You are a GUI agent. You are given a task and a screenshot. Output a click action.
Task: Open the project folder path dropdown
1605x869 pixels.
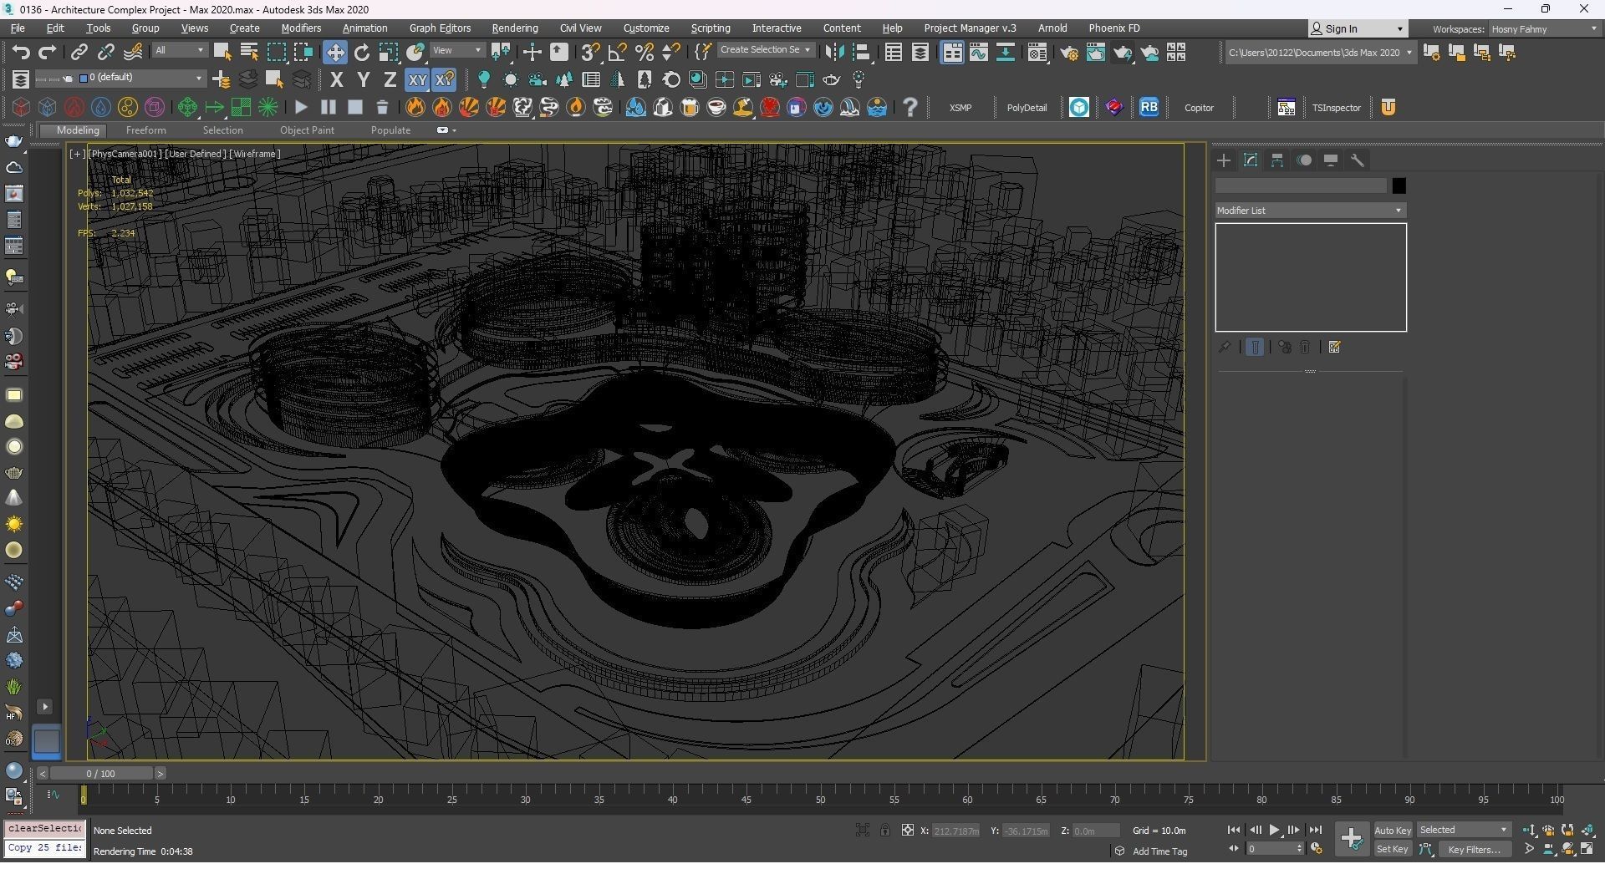coord(1320,53)
